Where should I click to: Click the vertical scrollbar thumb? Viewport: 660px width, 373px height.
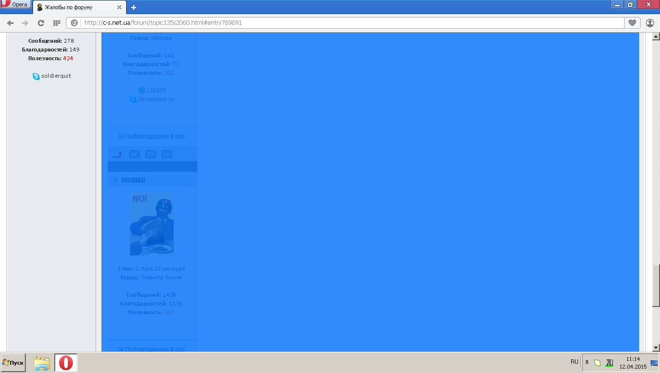coord(656,286)
